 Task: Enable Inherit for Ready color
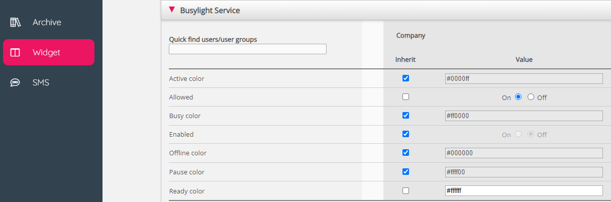405,190
